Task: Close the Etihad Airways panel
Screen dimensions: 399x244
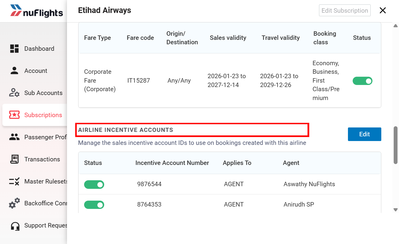Action: (383, 11)
